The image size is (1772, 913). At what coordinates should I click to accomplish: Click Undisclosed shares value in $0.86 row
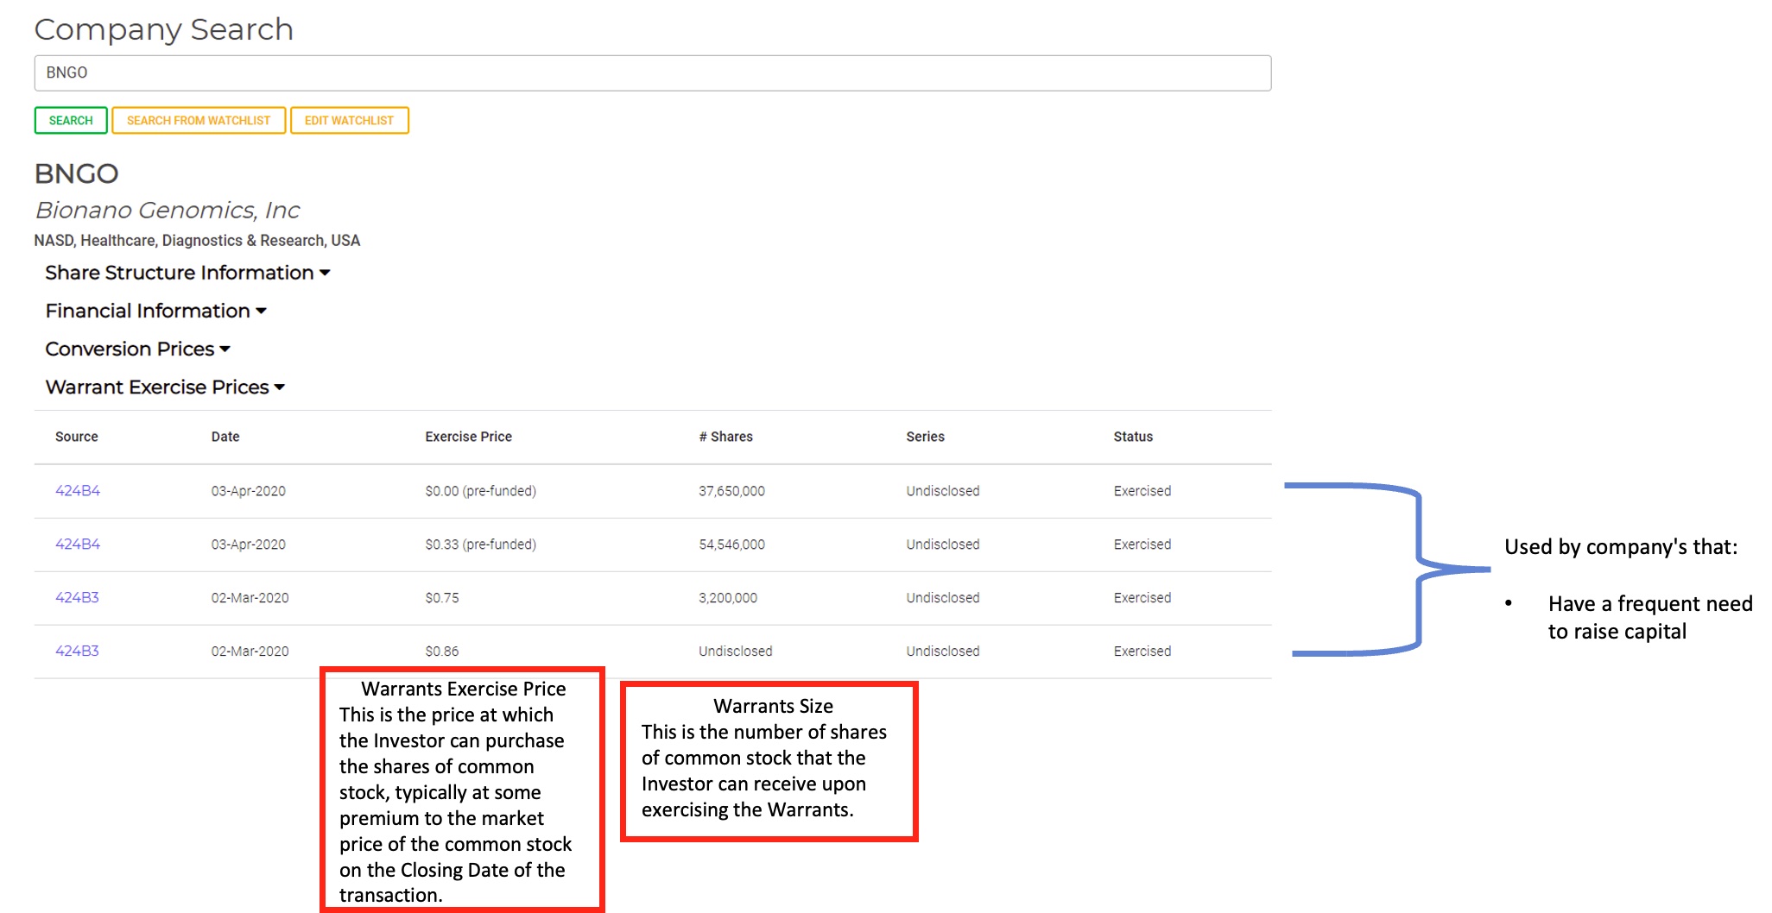point(736,652)
